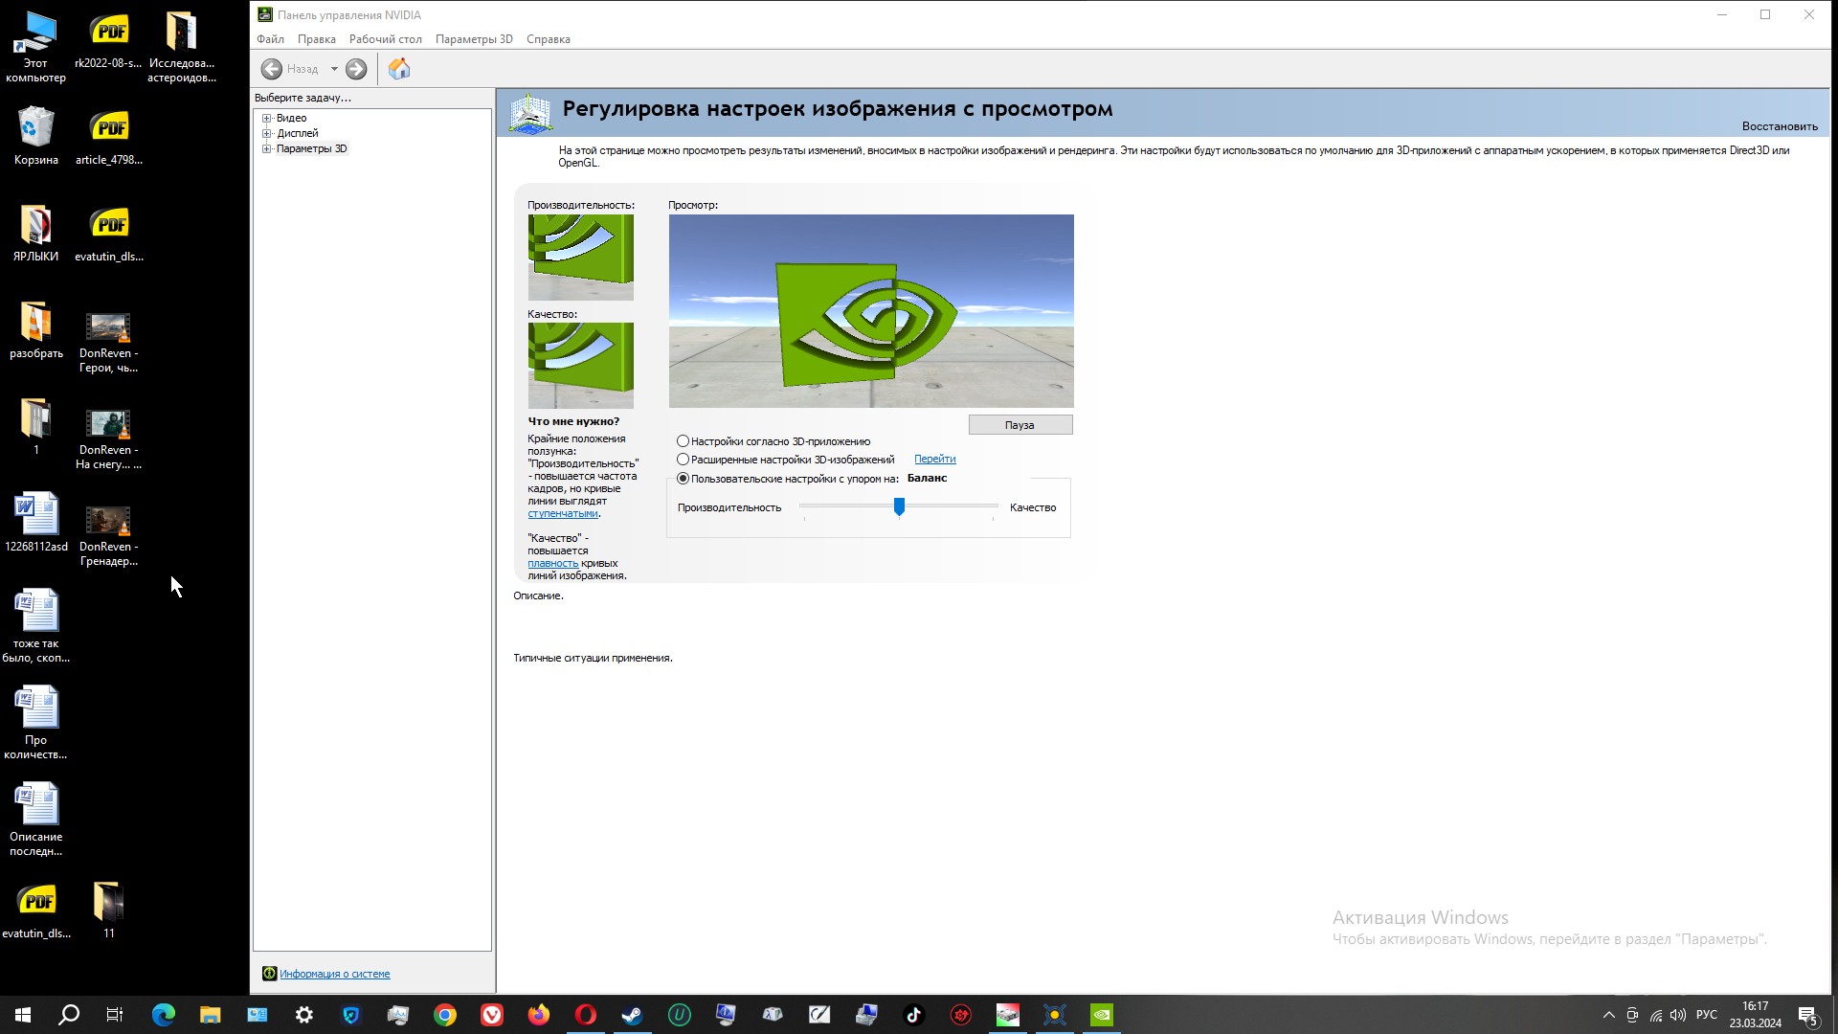
Task: Click the Качество preview thumbnail
Action: point(580,365)
